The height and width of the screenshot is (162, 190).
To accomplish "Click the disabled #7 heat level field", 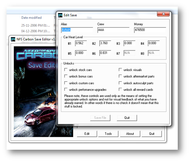I will pos(129,53).
